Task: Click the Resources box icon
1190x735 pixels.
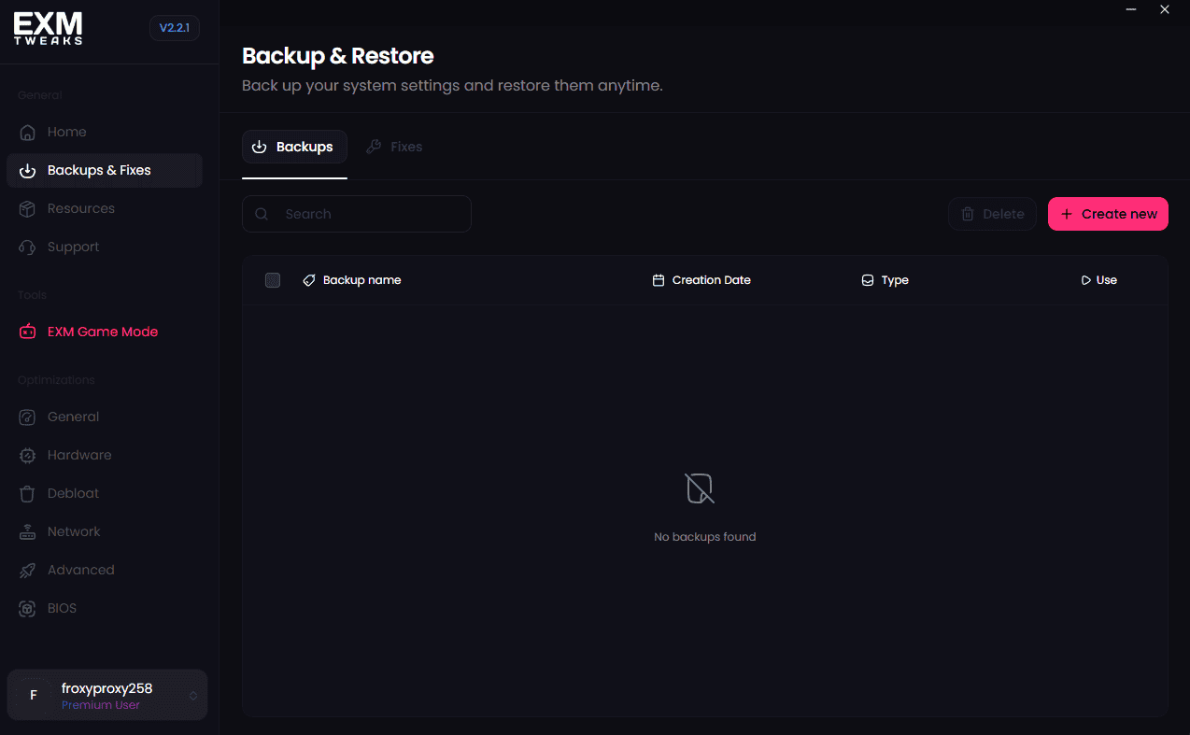Action: click(x=28, y=209)
